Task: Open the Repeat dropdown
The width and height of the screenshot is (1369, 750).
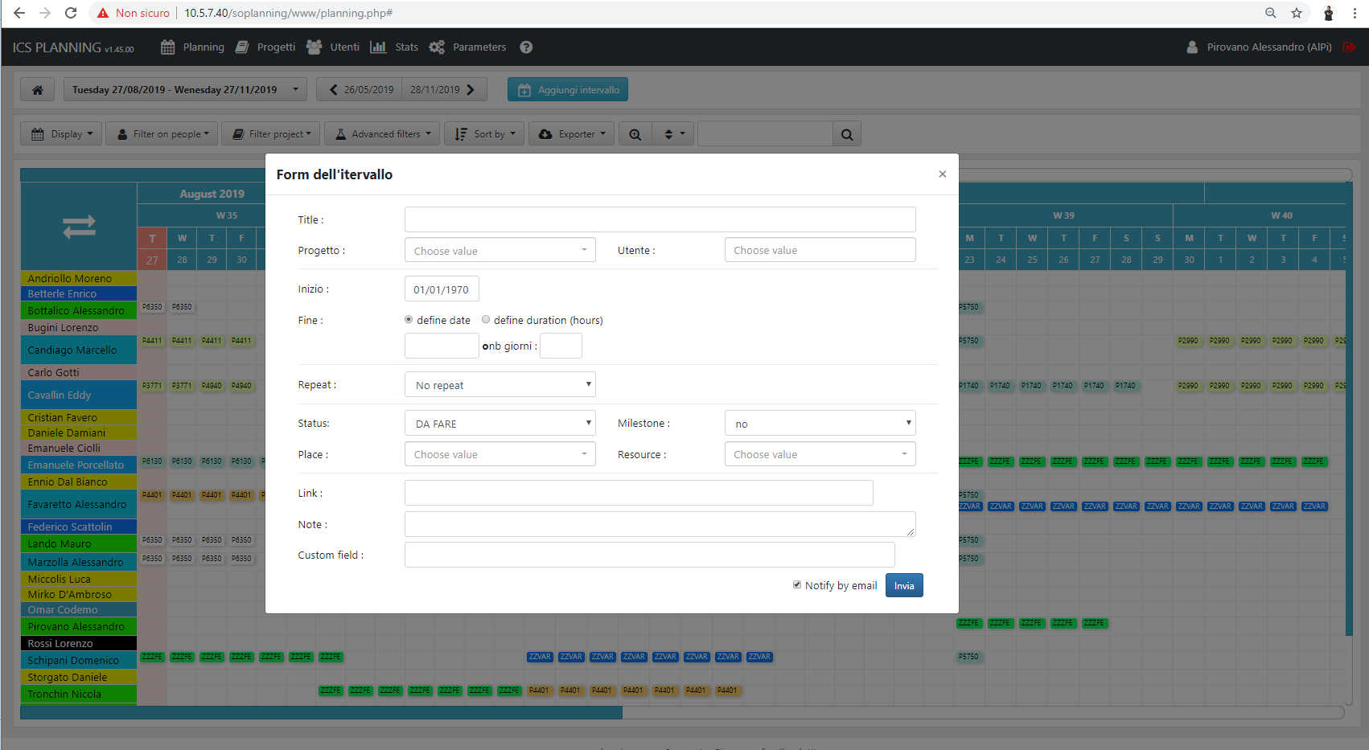Action: (x=499, y=385)
